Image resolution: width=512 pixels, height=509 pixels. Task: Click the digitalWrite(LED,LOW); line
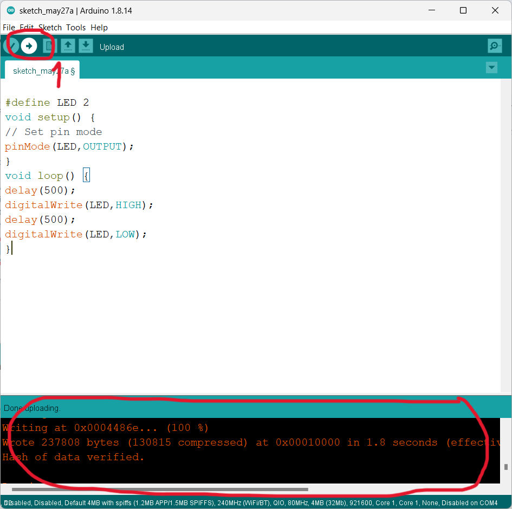[76, 234]
